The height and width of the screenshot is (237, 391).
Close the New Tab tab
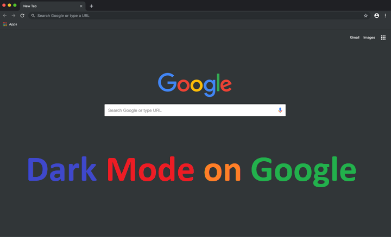pos(81,6)
